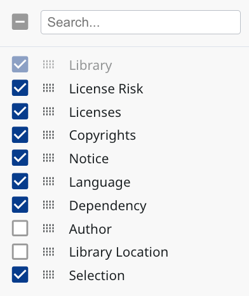
Task: Click the drag handle icon beside License Risk
Action: coord(48,88)
